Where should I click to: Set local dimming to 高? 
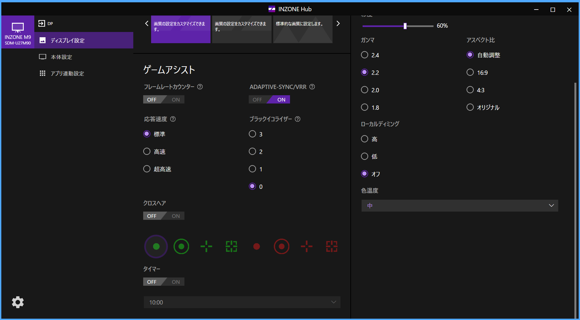pos(365,139)
